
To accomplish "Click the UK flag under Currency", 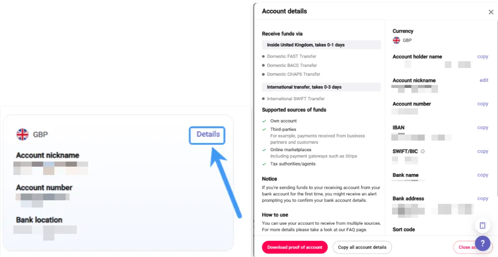I will (396, 40).
